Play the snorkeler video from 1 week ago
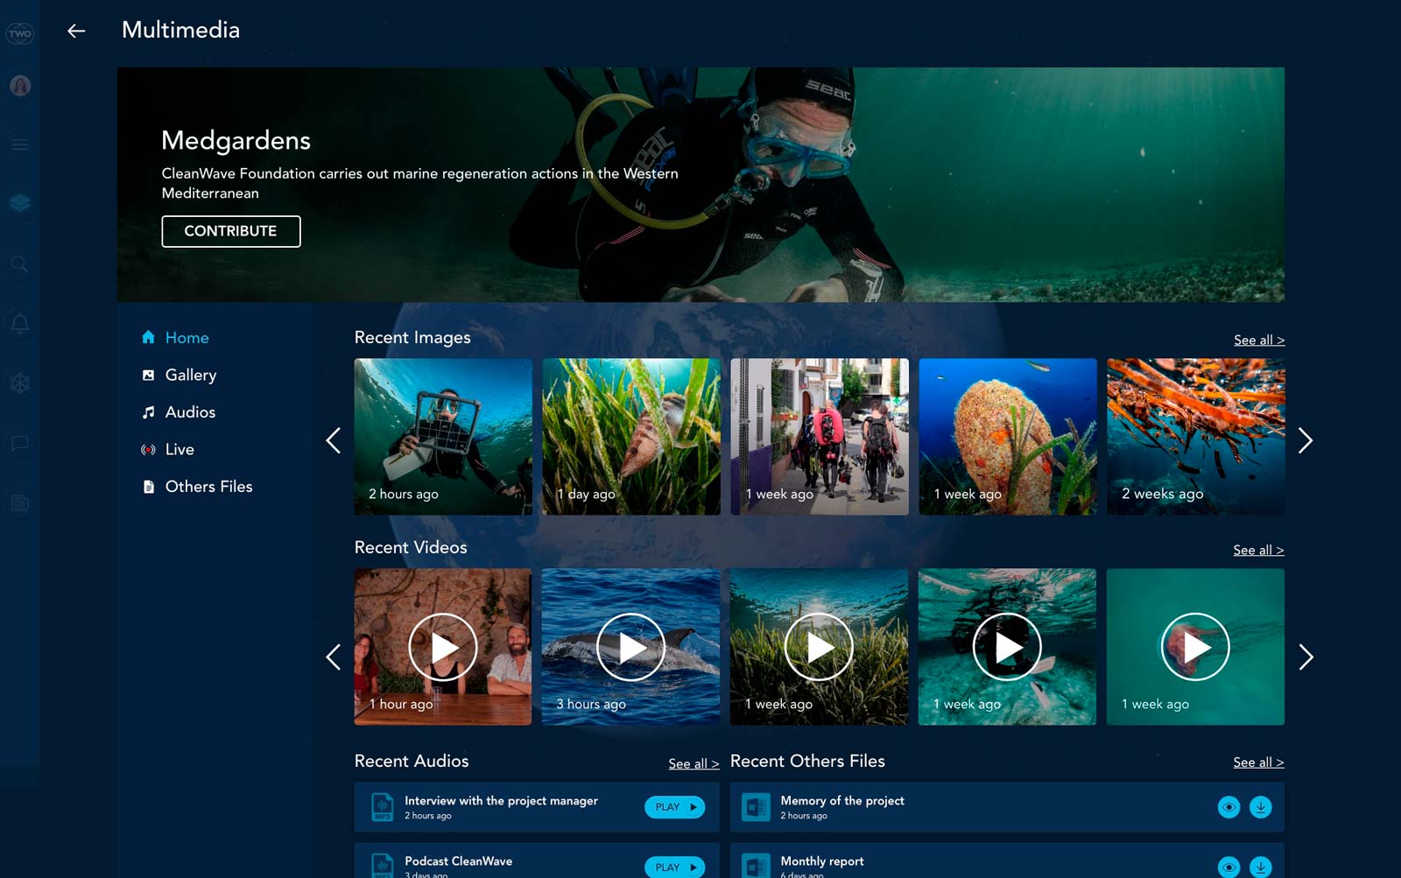 point(1007,647)
